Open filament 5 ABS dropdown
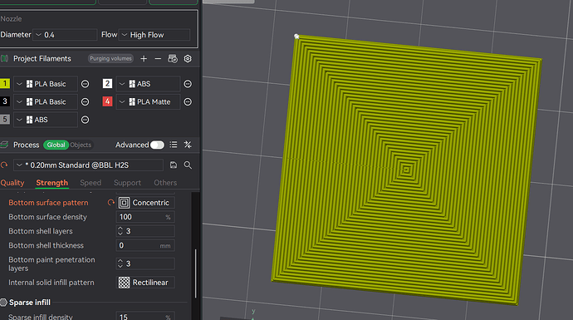The width and height of the screenshot is (573, 320). coord(46,120)
